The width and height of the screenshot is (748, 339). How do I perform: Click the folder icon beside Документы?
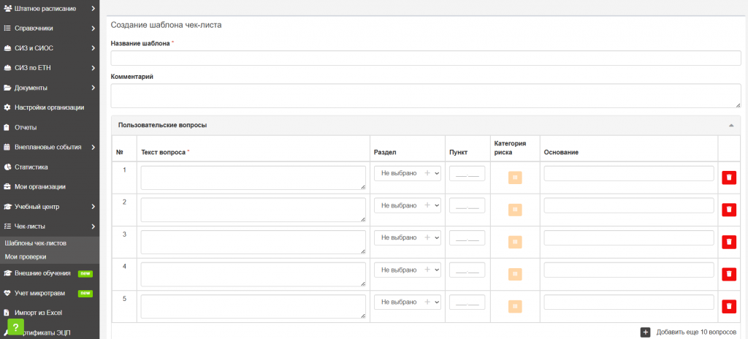coord(7,88)
